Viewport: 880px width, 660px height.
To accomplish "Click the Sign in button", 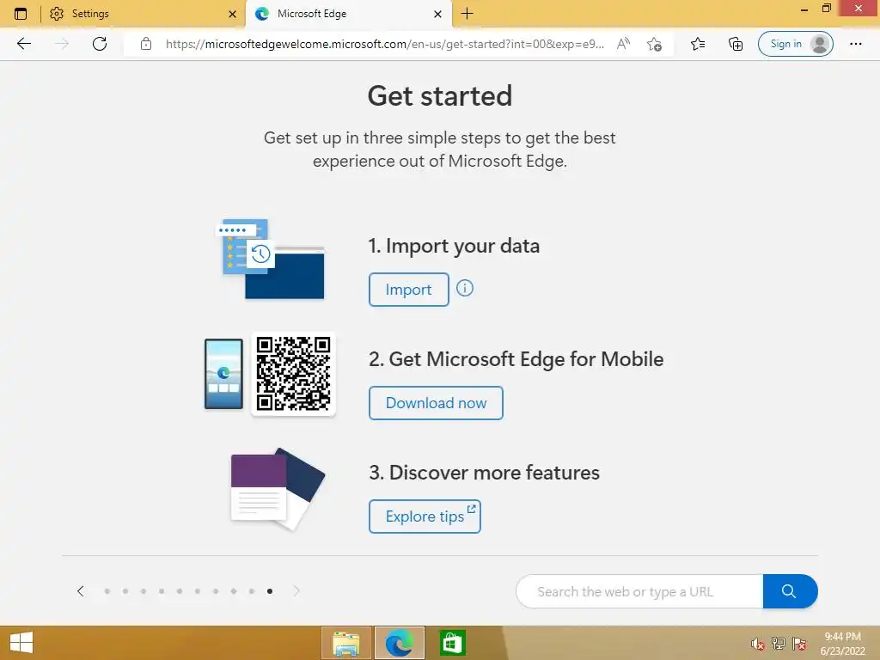I will pyautogui.click(x=795, y=44).
